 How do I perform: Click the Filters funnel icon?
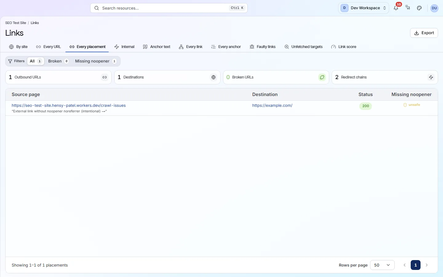(10, 61)
